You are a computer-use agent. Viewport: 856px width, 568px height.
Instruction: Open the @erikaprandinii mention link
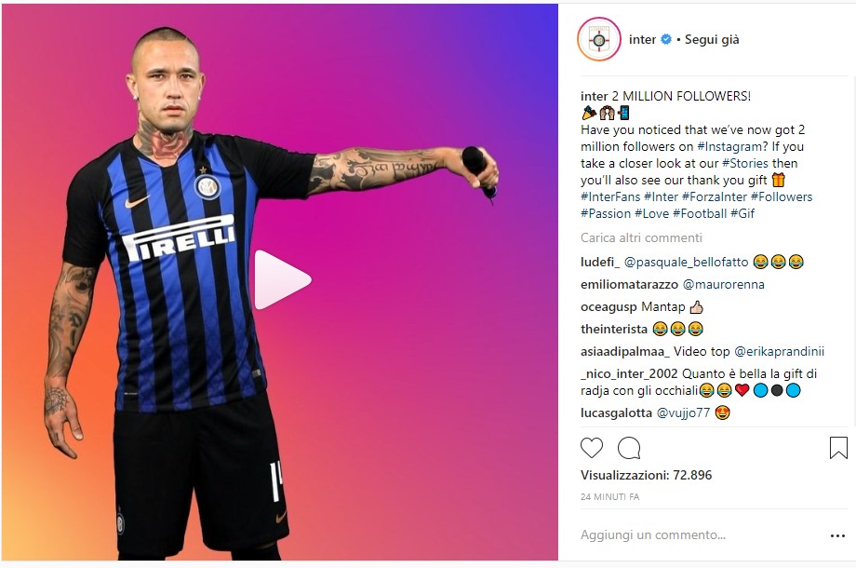pos(779,351)
